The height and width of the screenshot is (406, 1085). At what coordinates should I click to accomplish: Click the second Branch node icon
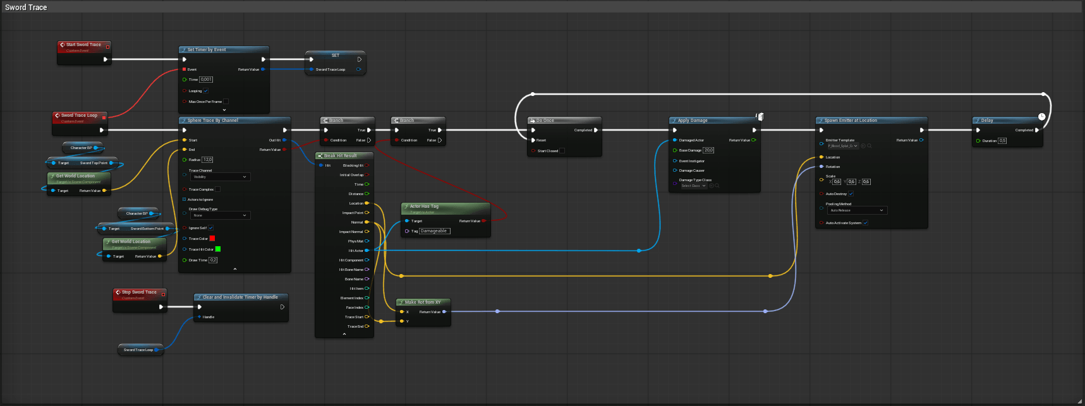tap(396, 120)
